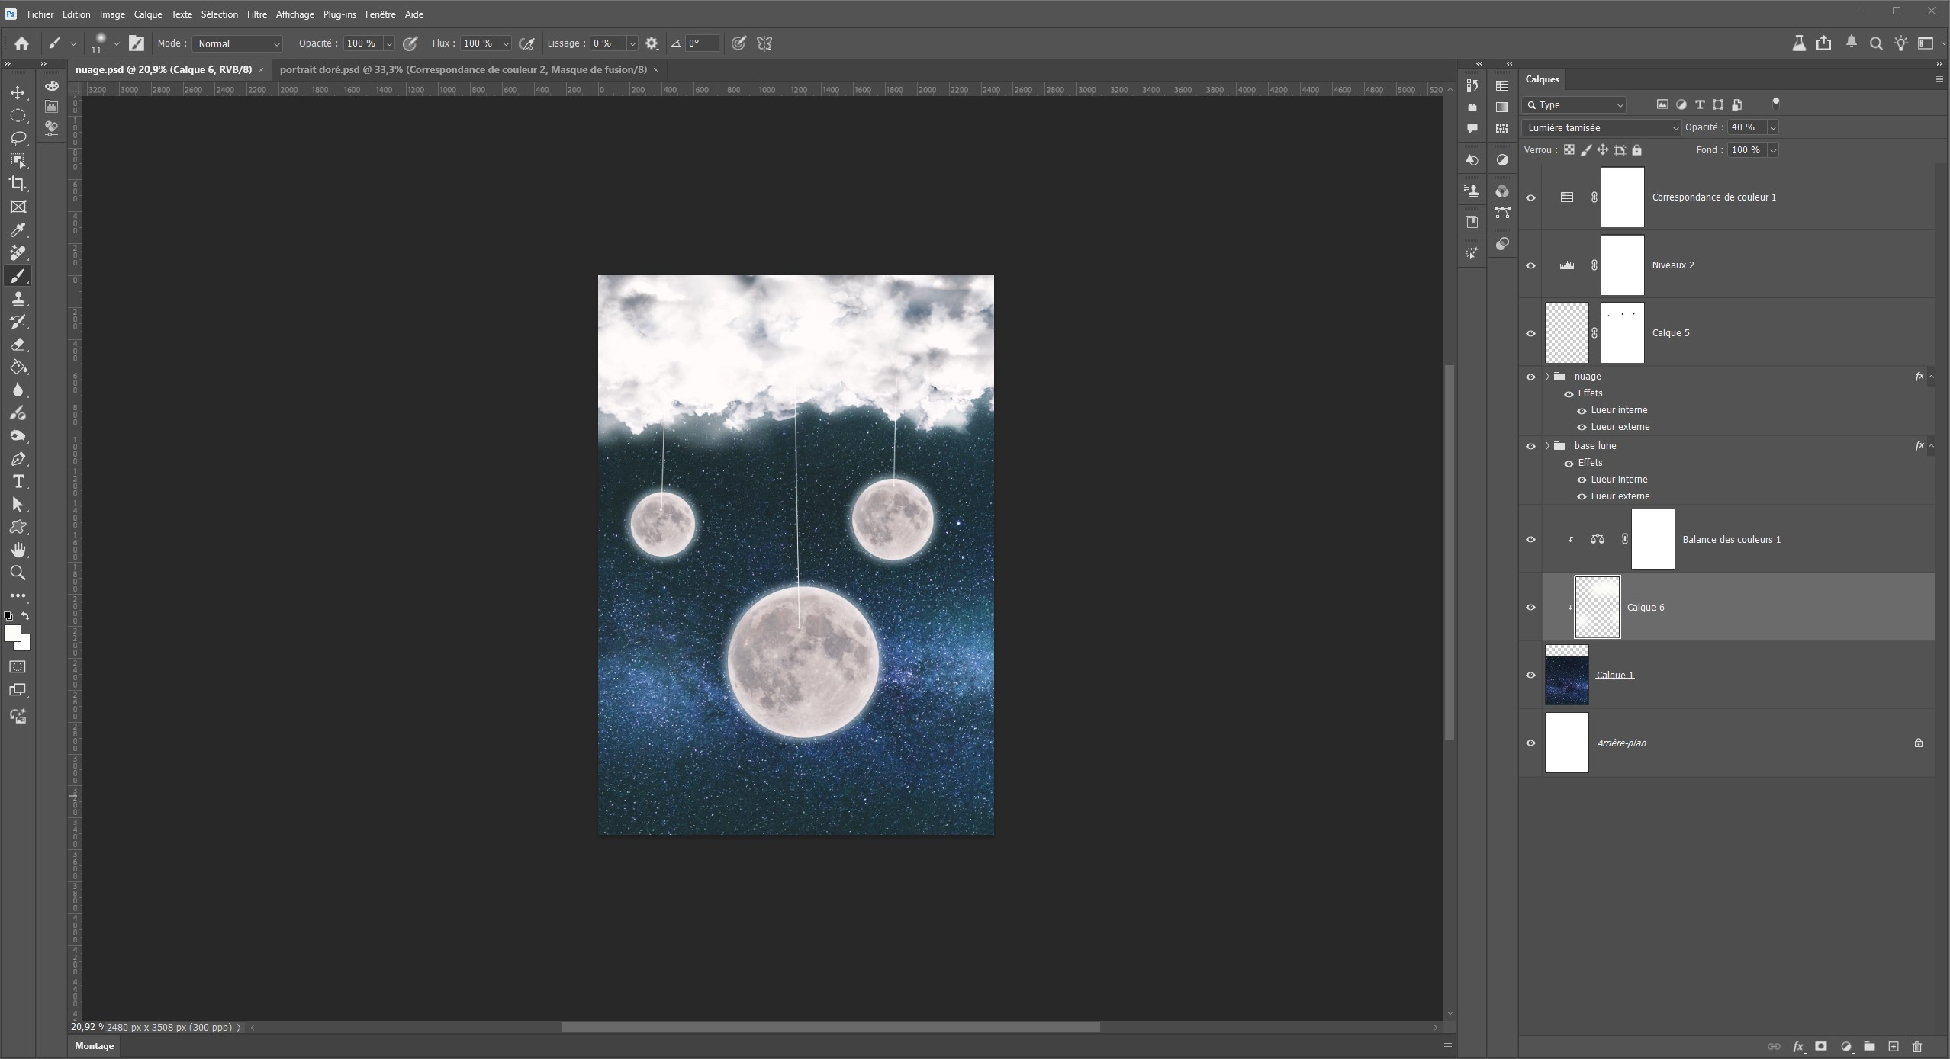The height and width of the screenshot is (1059, 1950).
Task: Hide the Arrière-plan layer
Action: point(1530,743)
